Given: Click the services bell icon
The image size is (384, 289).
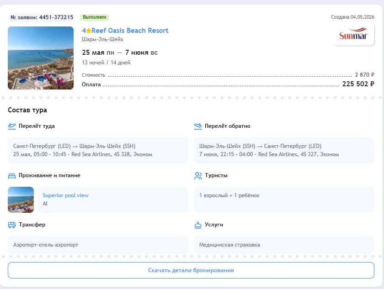Looking at the screenshot, I should (x=198, y=225).
